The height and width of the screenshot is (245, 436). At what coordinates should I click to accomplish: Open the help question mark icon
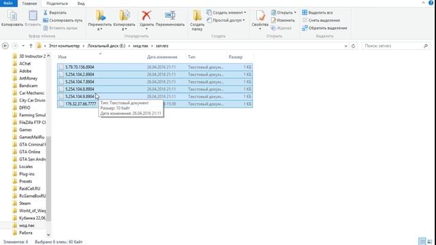tap(431, 3)
